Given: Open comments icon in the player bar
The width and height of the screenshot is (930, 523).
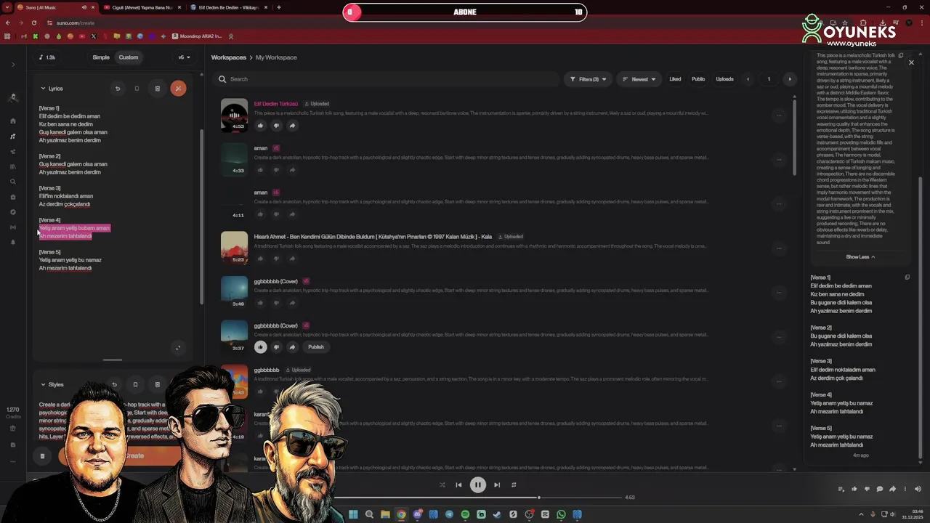Looking at the screenshot, I should 880,489.
